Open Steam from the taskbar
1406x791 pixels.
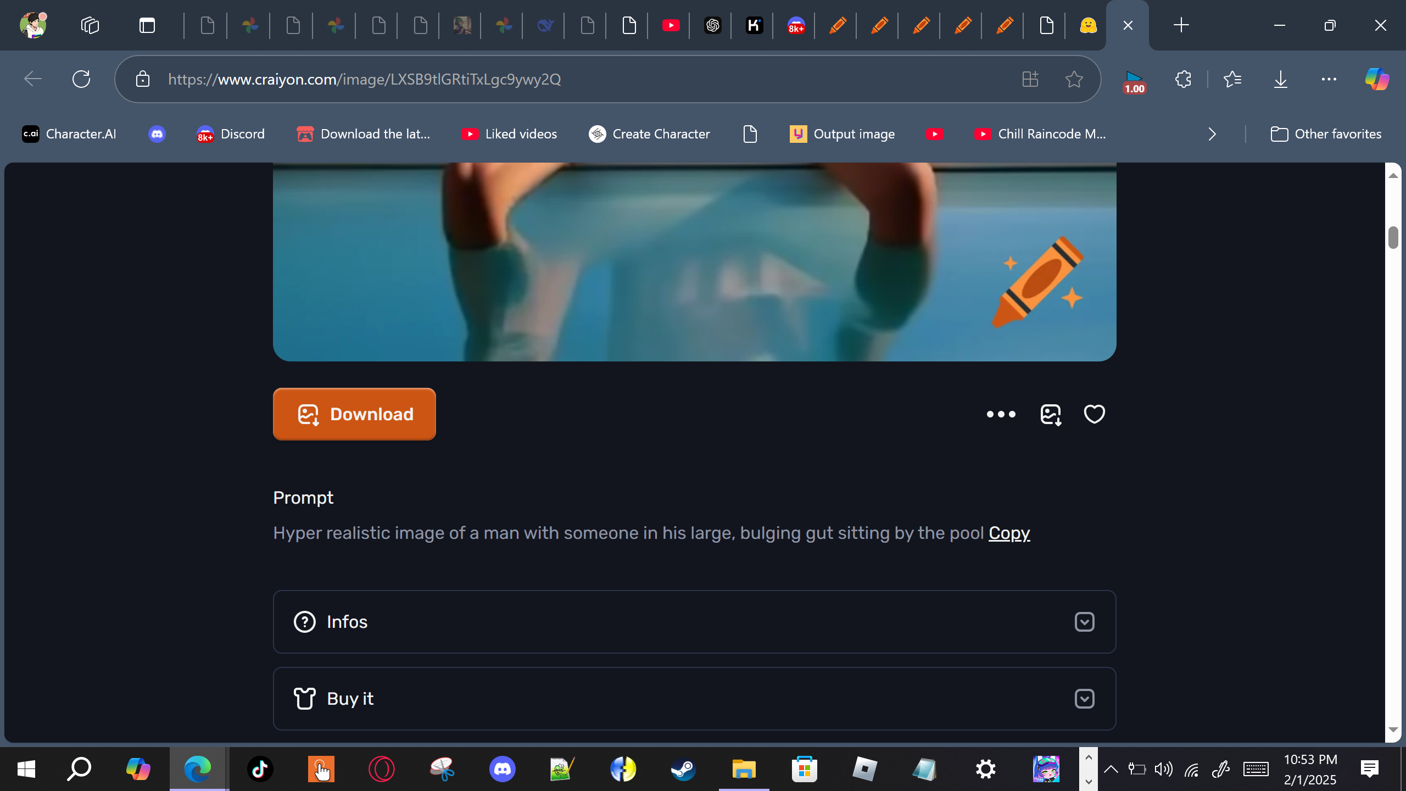point(683,769)
